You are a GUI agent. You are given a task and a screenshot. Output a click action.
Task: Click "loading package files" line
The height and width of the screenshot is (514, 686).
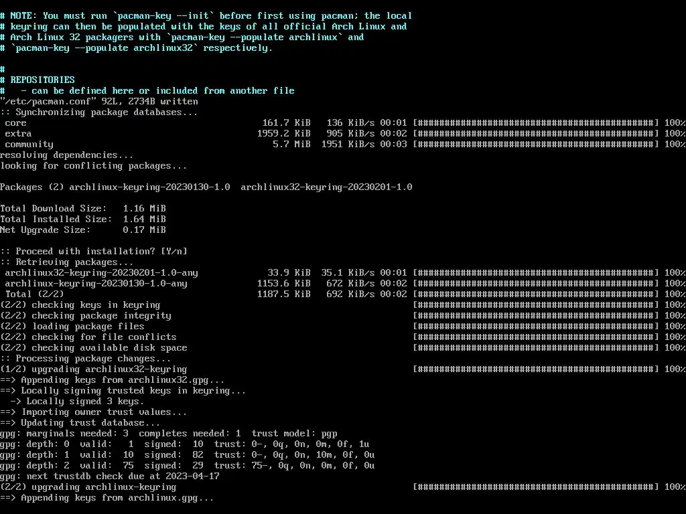[72, 327]
